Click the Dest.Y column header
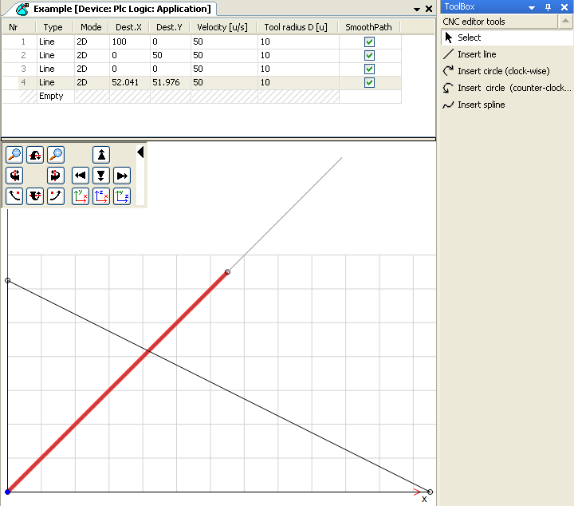 coord(169,27)
